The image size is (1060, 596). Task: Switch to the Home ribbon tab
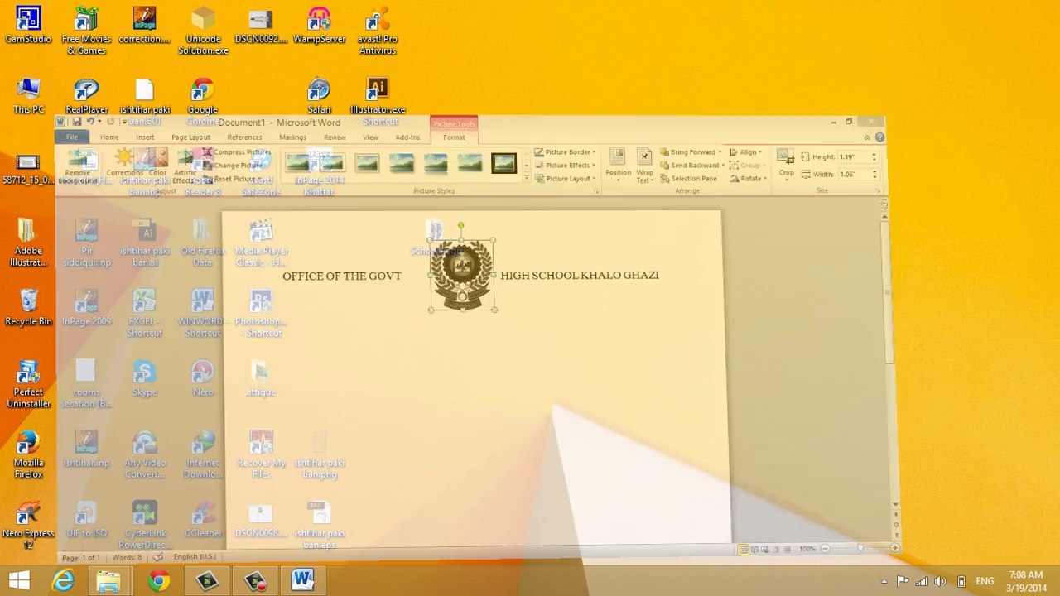[x=109, y=137]
